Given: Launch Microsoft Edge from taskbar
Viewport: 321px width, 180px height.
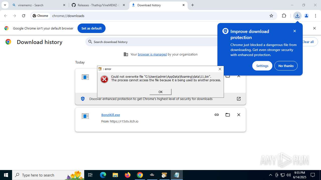Looking at the screenshot, I should [x=103, y=175].
